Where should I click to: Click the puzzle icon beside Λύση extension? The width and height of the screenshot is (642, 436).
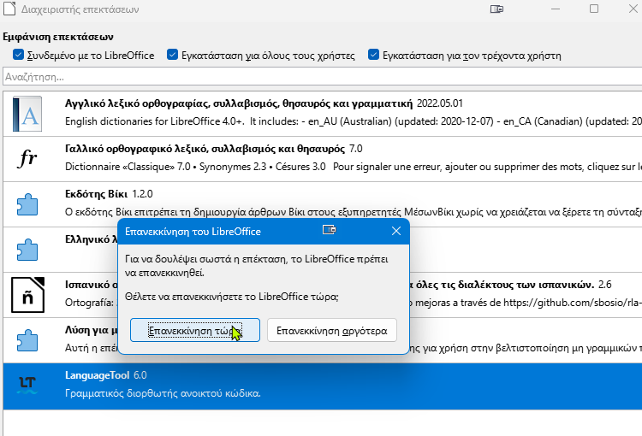click(x=27, y=340)
